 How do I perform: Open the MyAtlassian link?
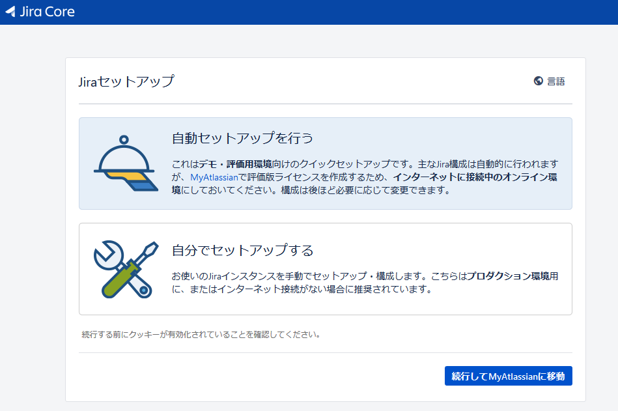[214, 177]
